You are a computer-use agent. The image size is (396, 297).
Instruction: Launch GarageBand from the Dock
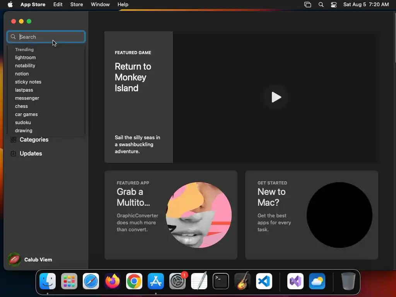(242, 281)
